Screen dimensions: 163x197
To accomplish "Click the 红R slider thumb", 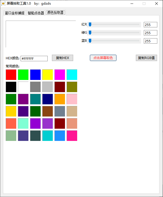I will click(90, 24).
